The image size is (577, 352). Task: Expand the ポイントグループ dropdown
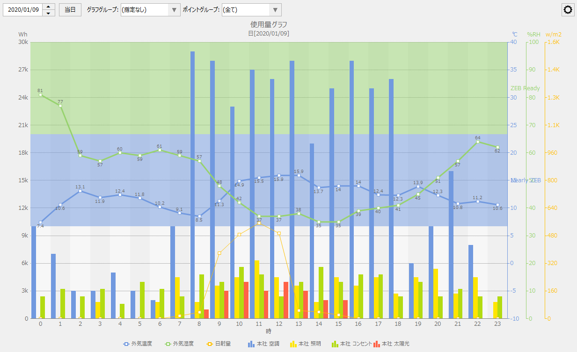tap(275, 10)
